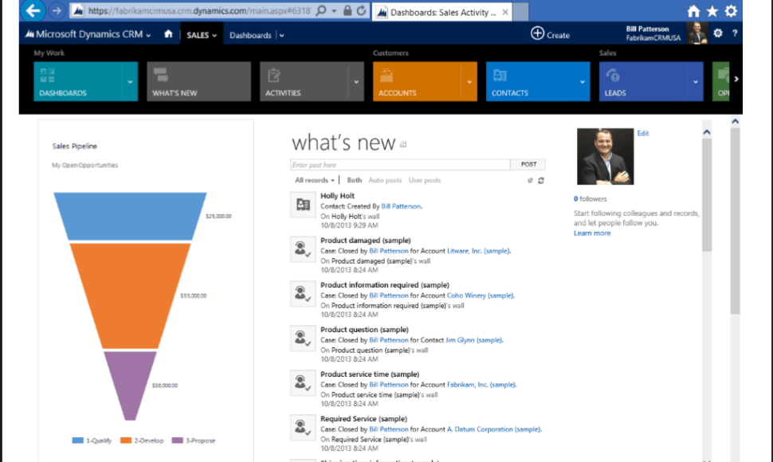Click the POST button
773x462 pixels.
tap(528, 165)
